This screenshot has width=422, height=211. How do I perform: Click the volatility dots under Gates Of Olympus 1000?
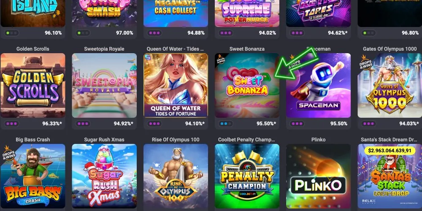pos(368,124)
